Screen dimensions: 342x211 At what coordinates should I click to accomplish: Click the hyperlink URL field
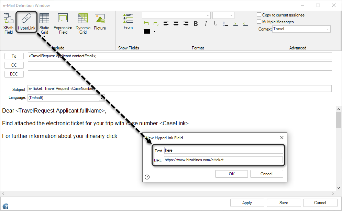(223, 160)
